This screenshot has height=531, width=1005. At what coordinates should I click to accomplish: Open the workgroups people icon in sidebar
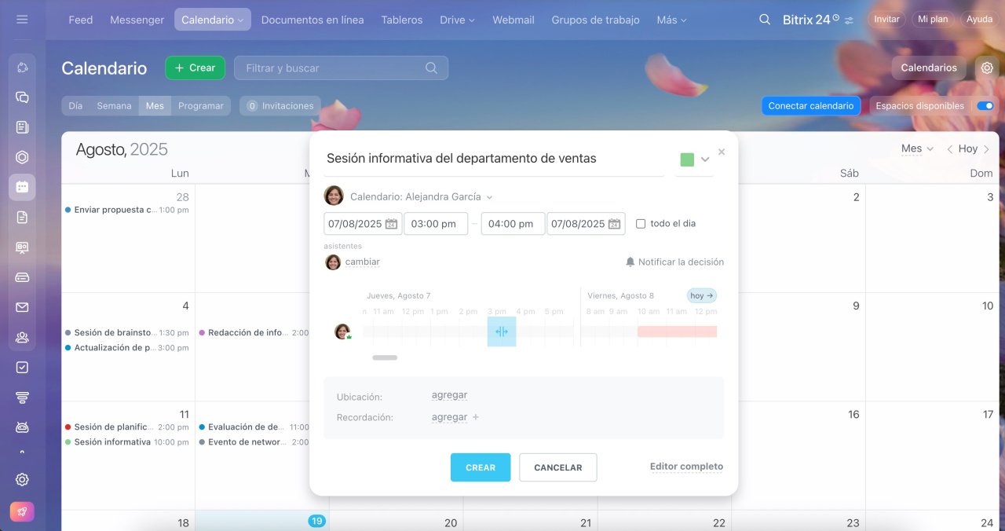22,337
